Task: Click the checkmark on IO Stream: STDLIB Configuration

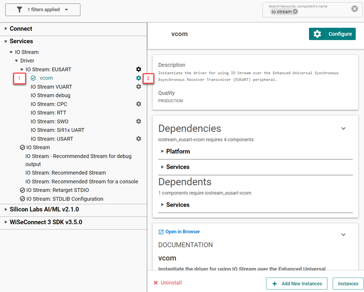Action: pos(22,199)
